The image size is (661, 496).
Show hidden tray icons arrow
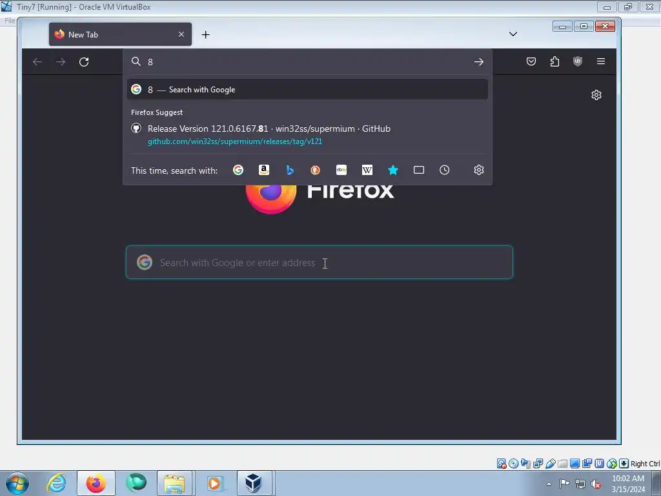pos(549,484)
